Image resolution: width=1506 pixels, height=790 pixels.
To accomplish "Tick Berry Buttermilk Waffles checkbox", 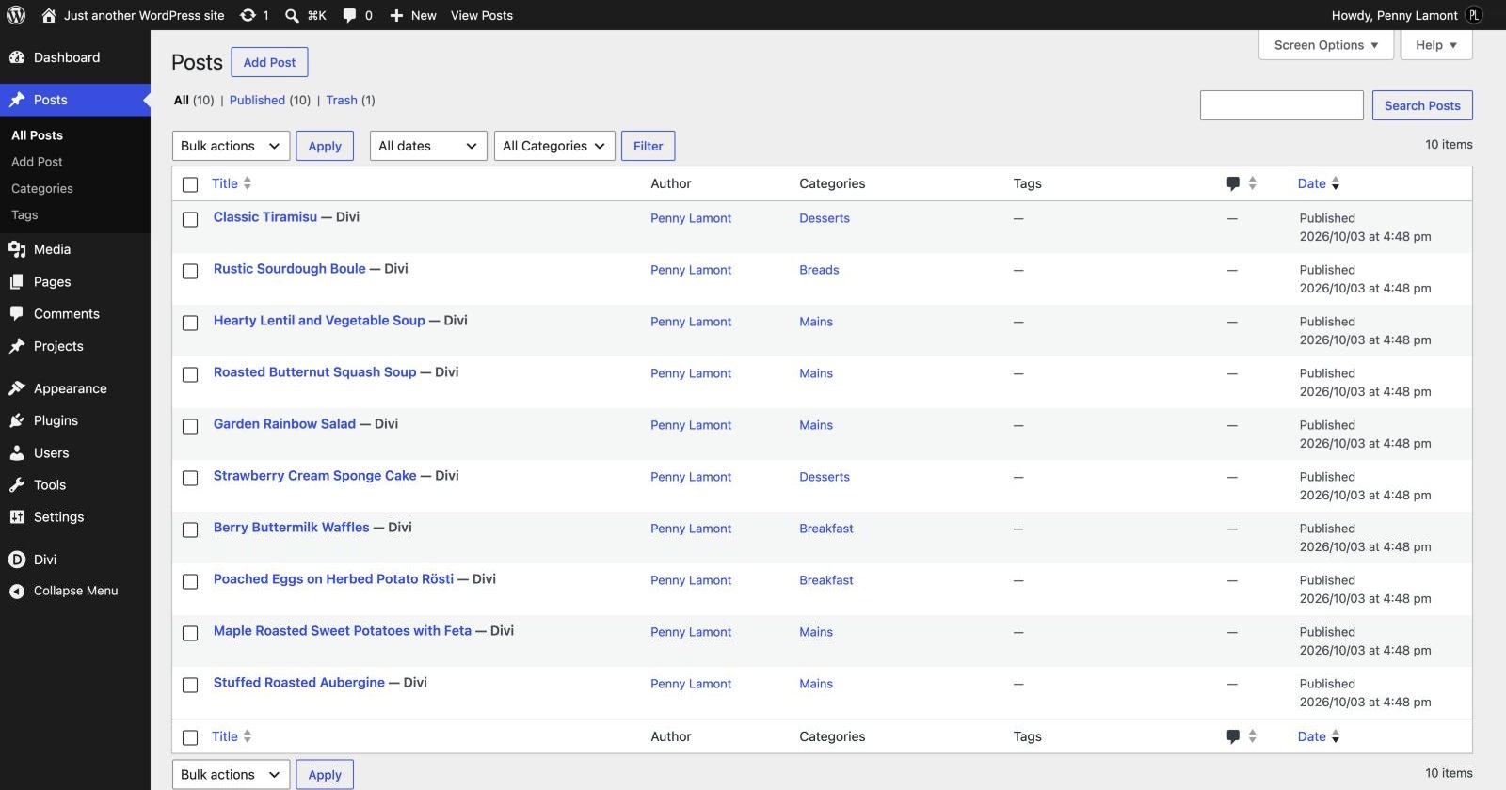I will (190, 529).
